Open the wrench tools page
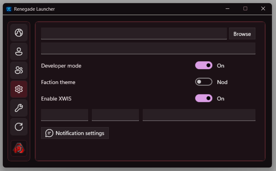The image size is (276, 171). click(19, 108)
